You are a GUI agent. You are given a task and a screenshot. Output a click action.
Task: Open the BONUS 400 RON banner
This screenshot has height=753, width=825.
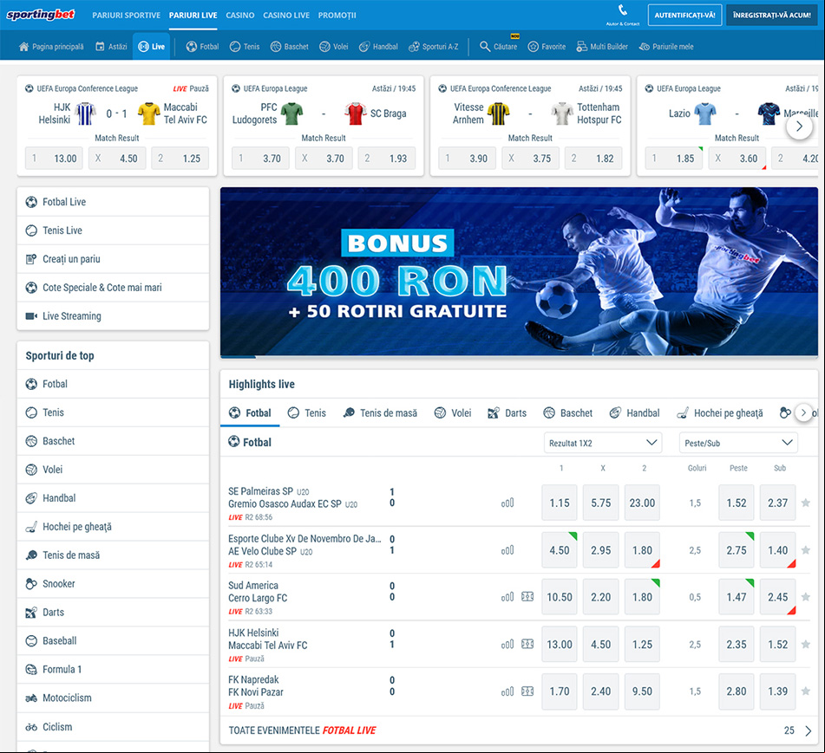pos(519,271)
